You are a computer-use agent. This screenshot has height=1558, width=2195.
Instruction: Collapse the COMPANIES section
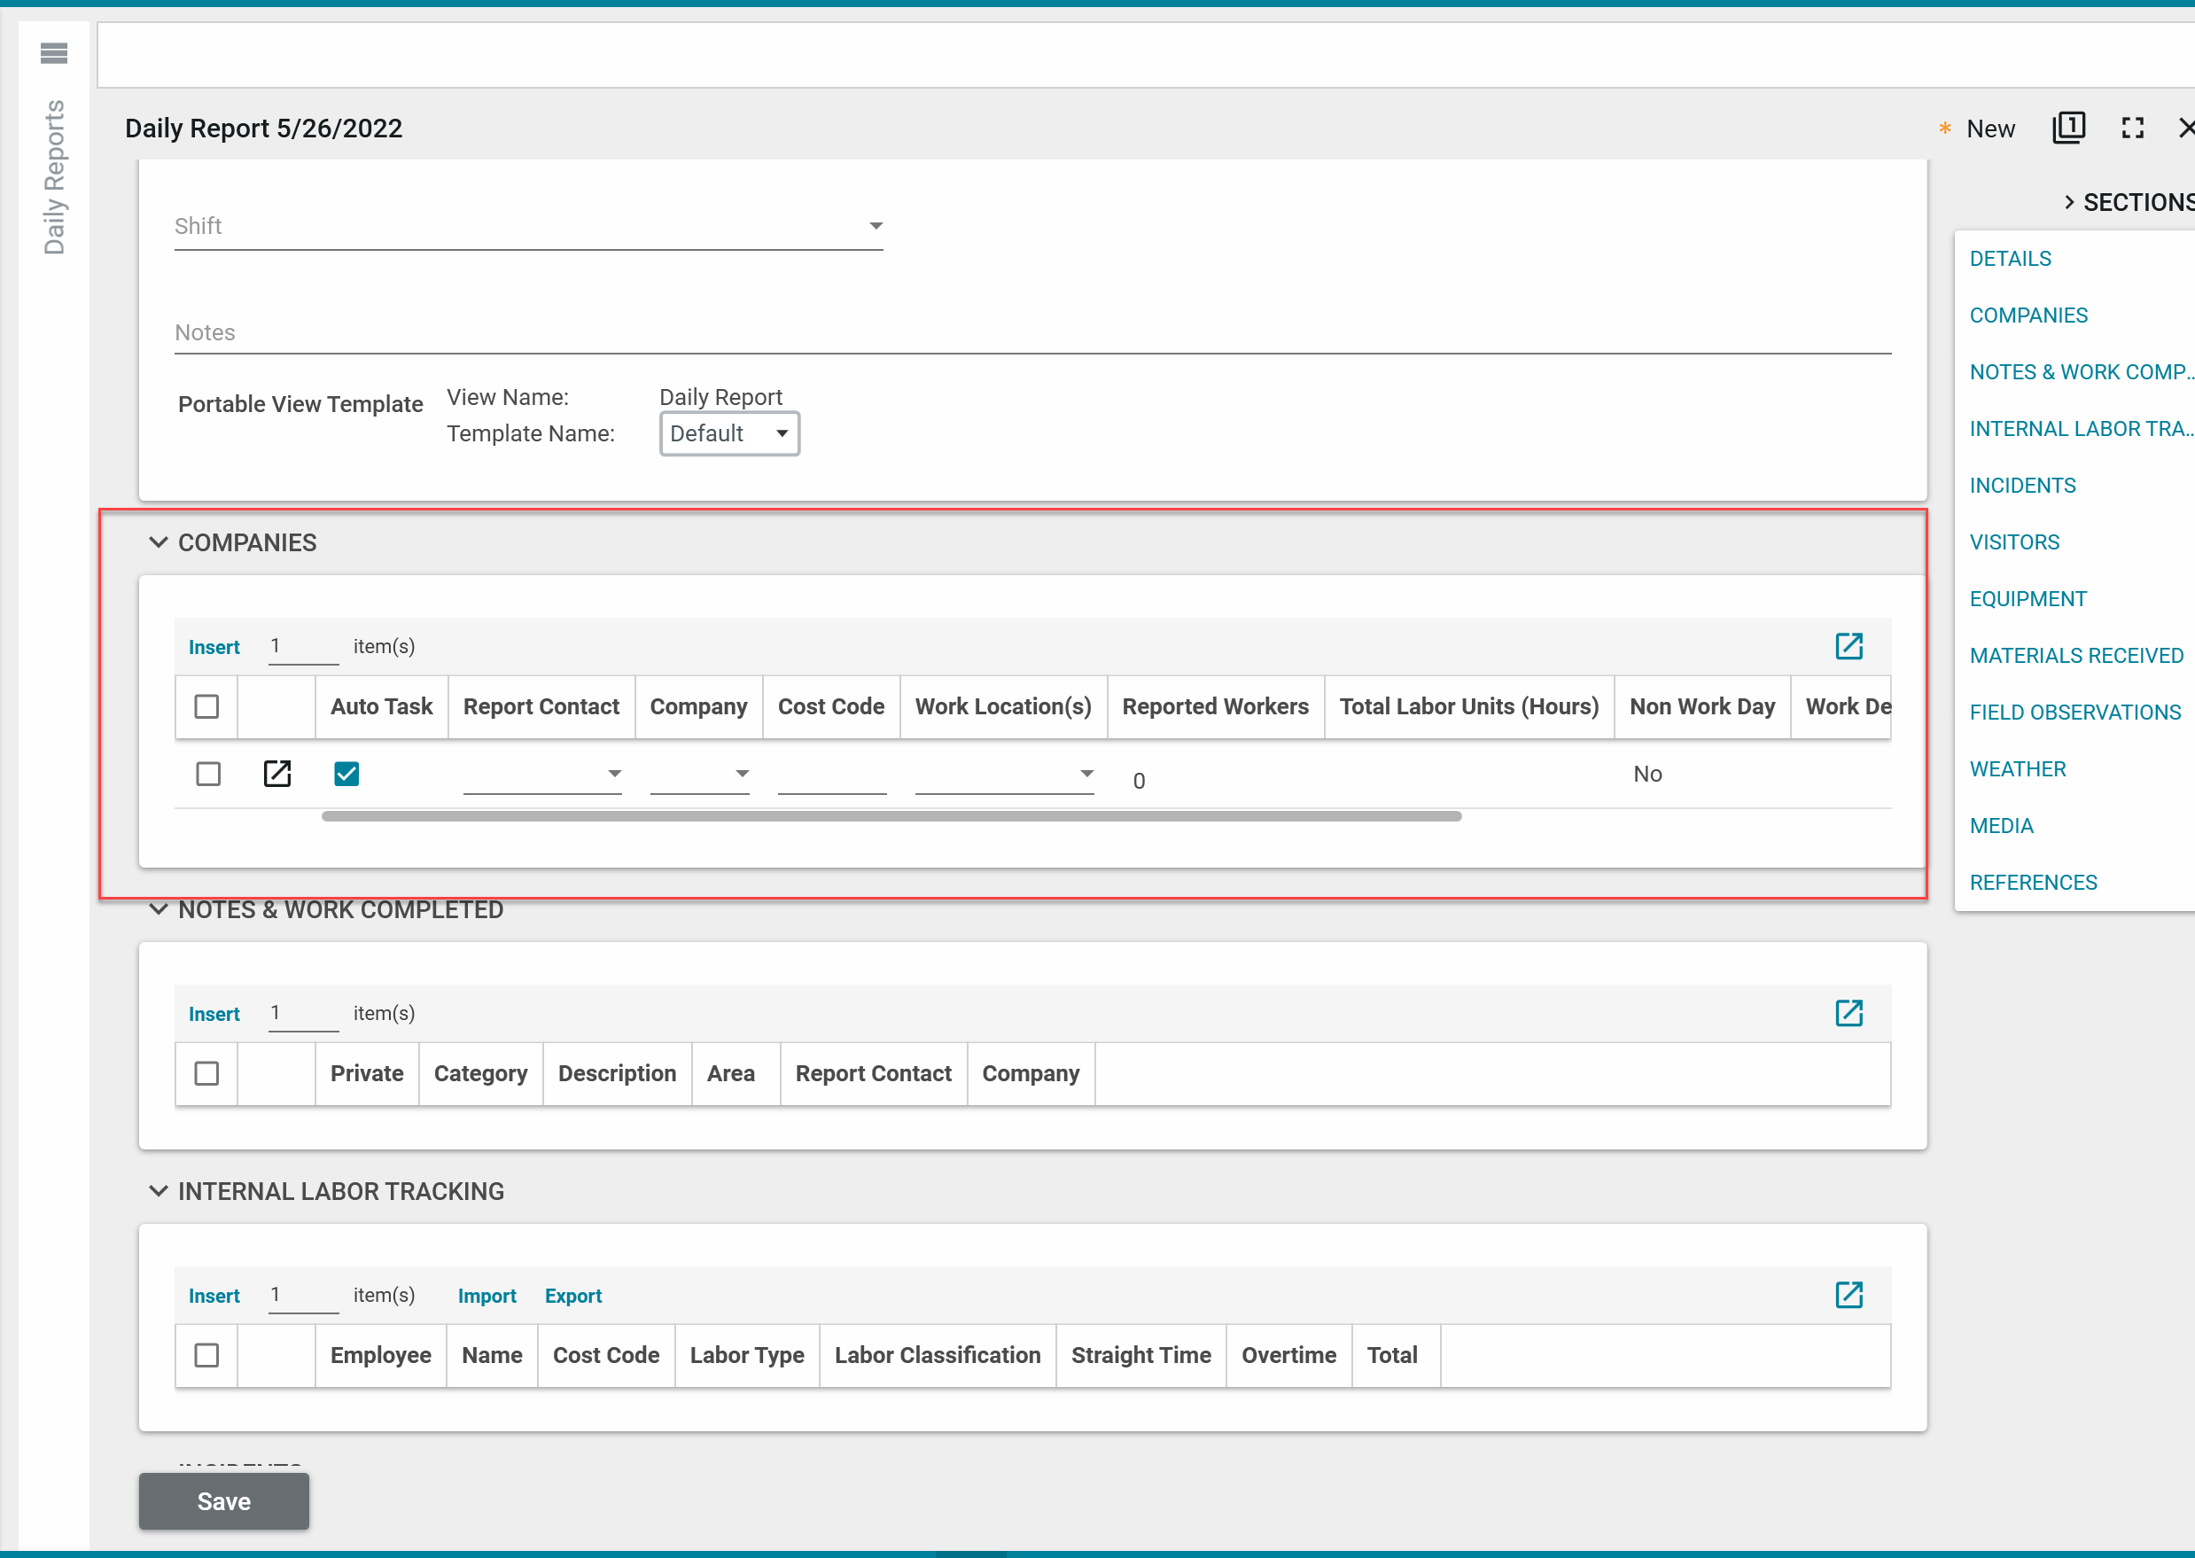point(159,542)
